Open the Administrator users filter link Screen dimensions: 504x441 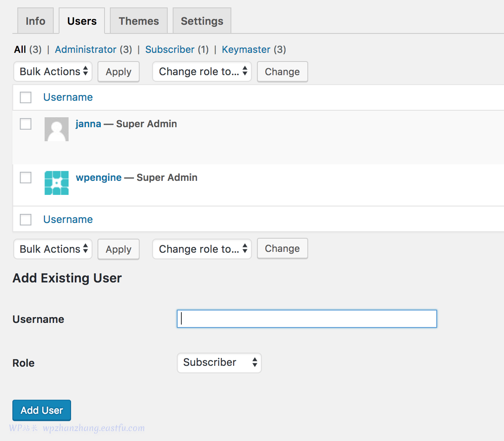[86, 49]
